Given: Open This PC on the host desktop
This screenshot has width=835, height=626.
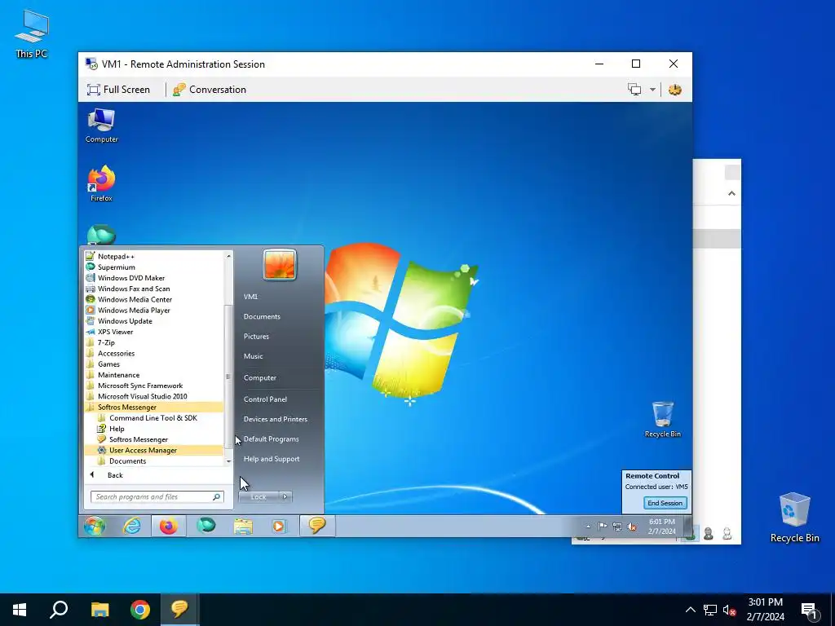Looking at the screenshot, I should pyautogui.click(x=32, y=33).
